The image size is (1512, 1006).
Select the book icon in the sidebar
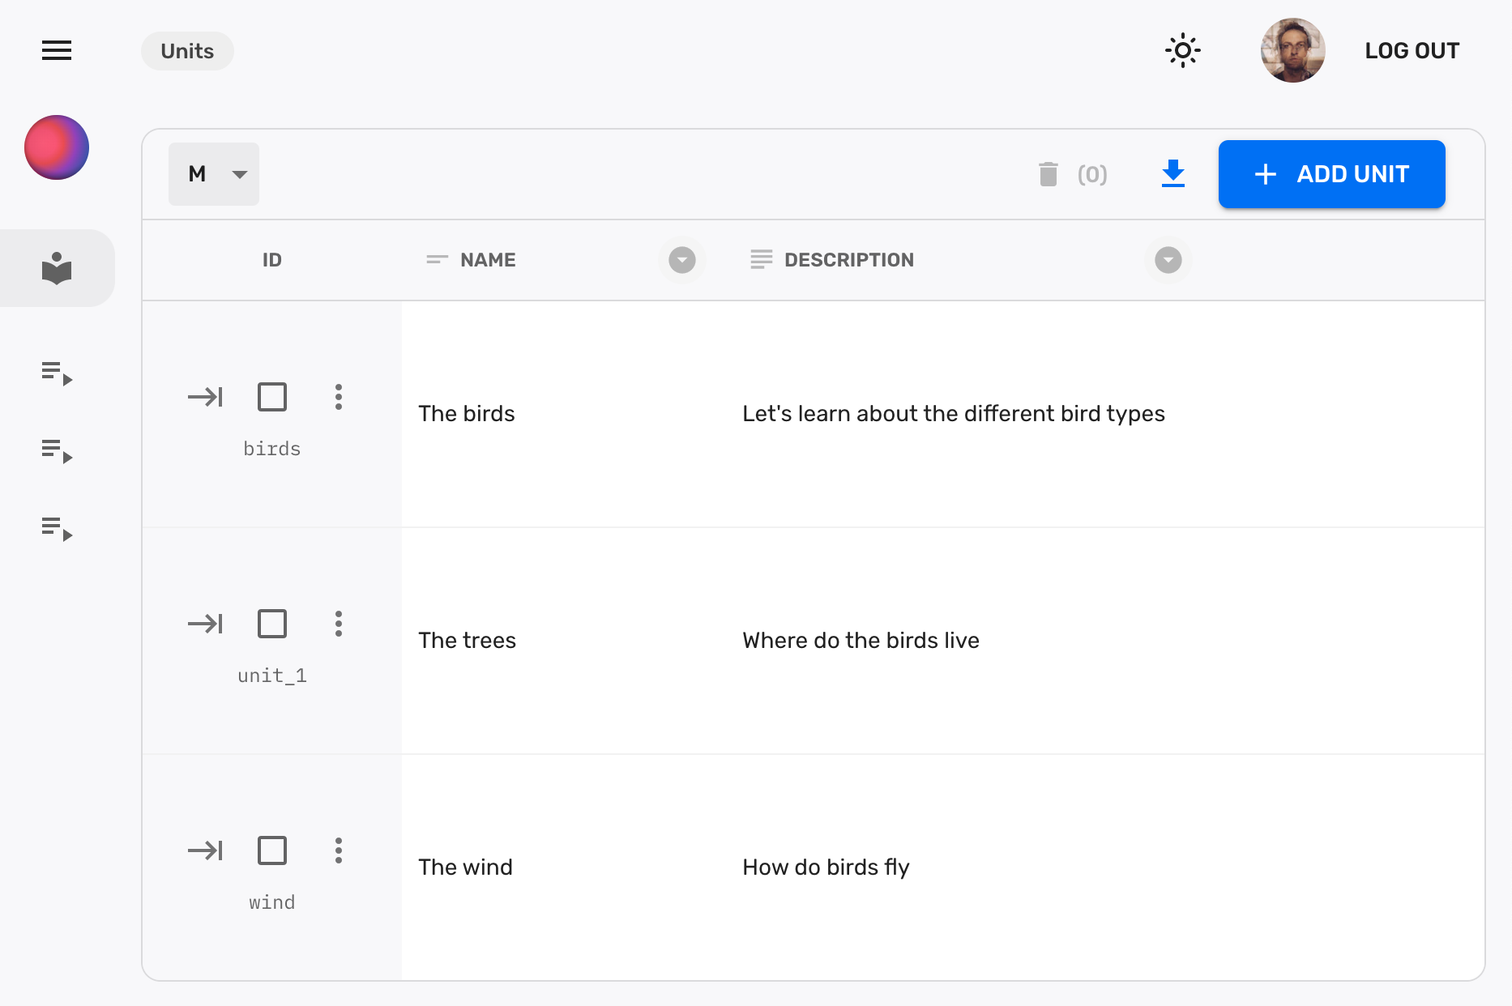tap(56, 268)
